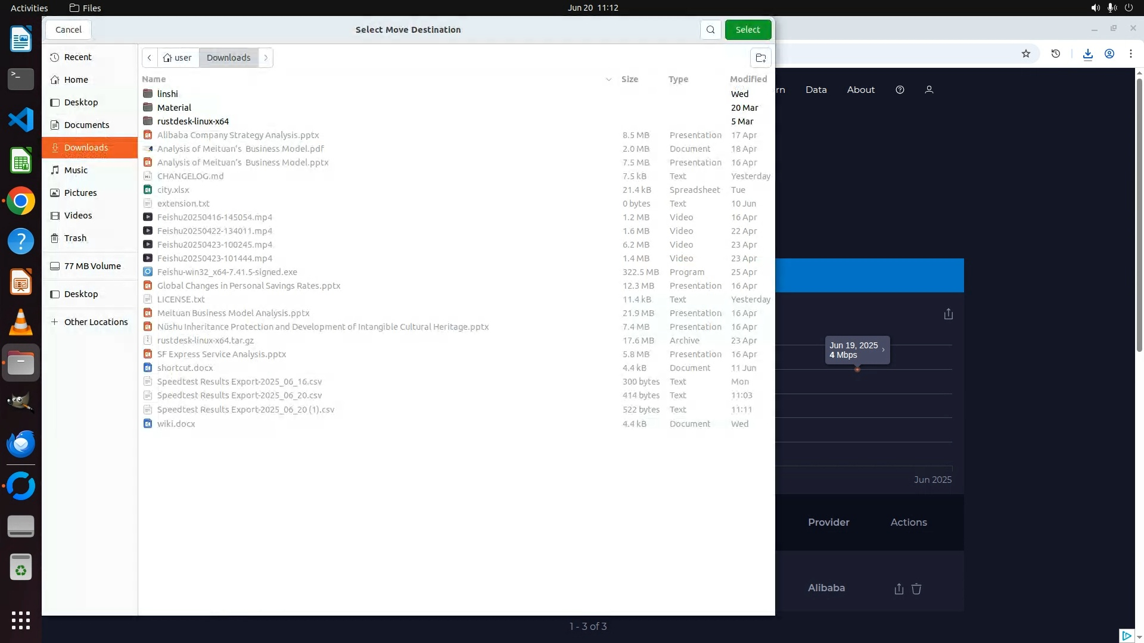This screenshot has height=643, width=1144.
Task: Click the browser page vertical scrollbar
Action: 1139,214
